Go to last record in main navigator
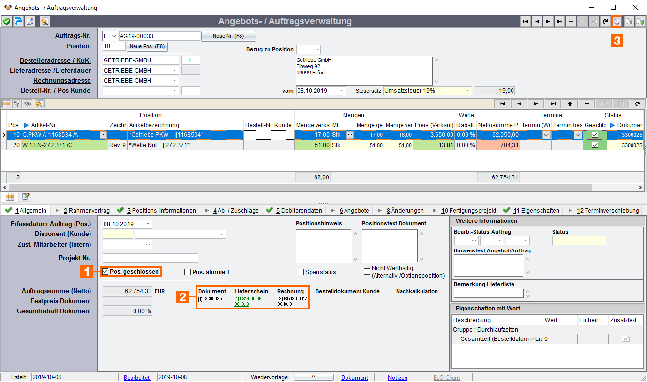 pos(559,21)
